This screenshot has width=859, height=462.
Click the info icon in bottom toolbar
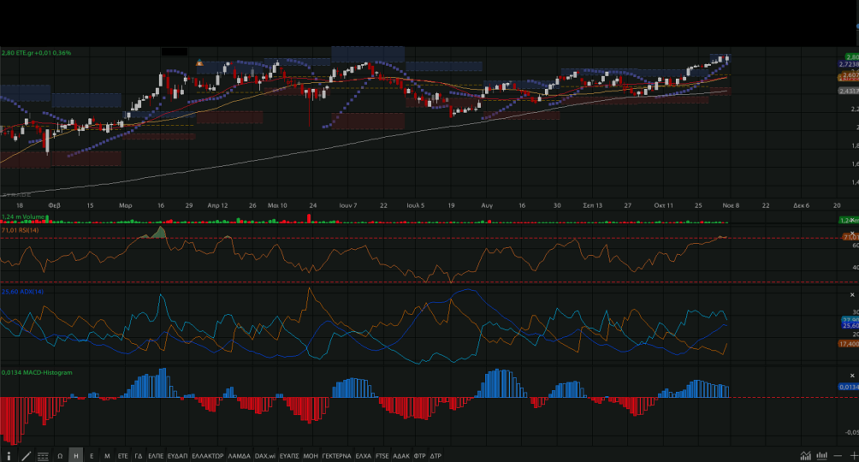click(x=9, y=456)
